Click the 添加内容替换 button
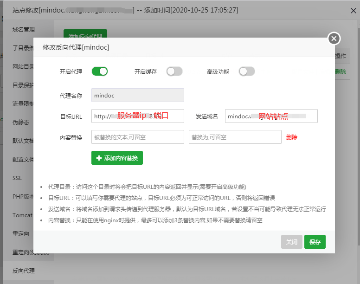 (117, 158)
